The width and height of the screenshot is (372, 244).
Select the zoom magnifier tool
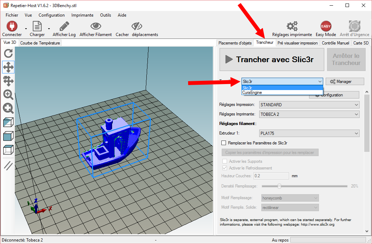pyautogui.click(x=8, y=95)
